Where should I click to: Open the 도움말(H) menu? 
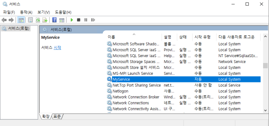(x=63, y=12)
